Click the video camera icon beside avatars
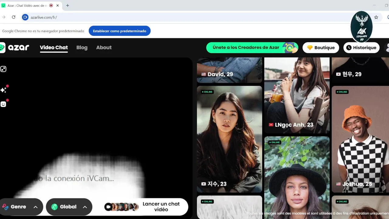 108,207
